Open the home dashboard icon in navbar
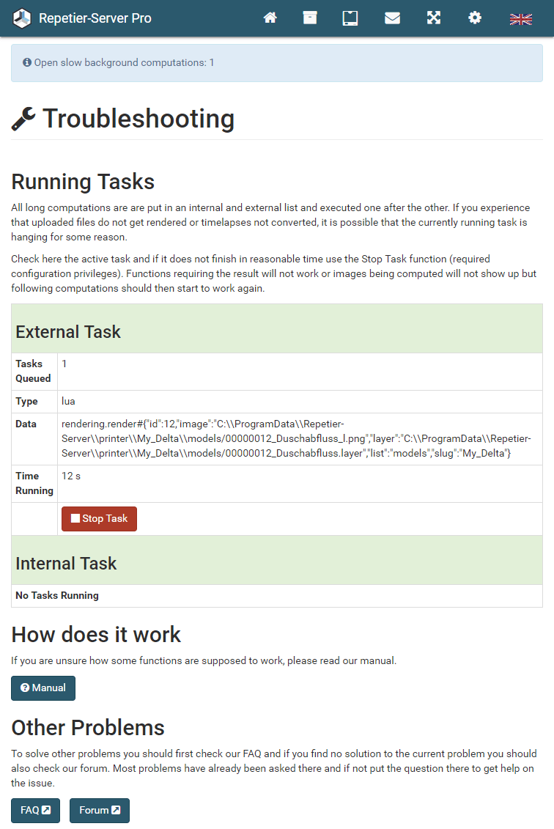The height and width of the screenshot is (829, 554). tap(270, 18)
